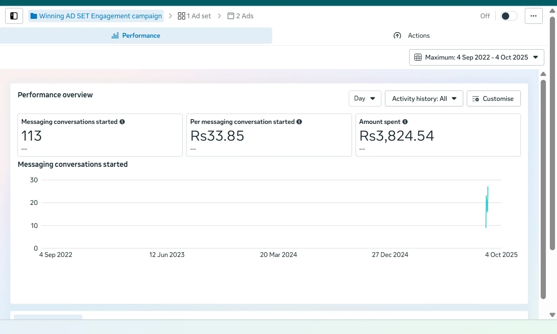The height and width of the screenshot is (334, 557).
Task: Click info icon beside Messaging conversations started
Action: (122, 122)
